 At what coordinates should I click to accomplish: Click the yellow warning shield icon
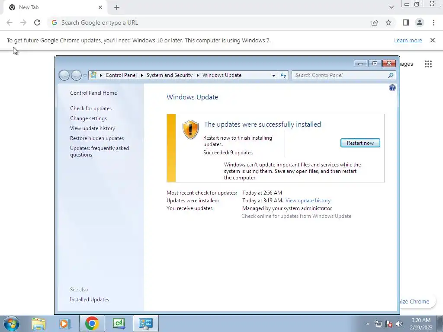[190, 129]
